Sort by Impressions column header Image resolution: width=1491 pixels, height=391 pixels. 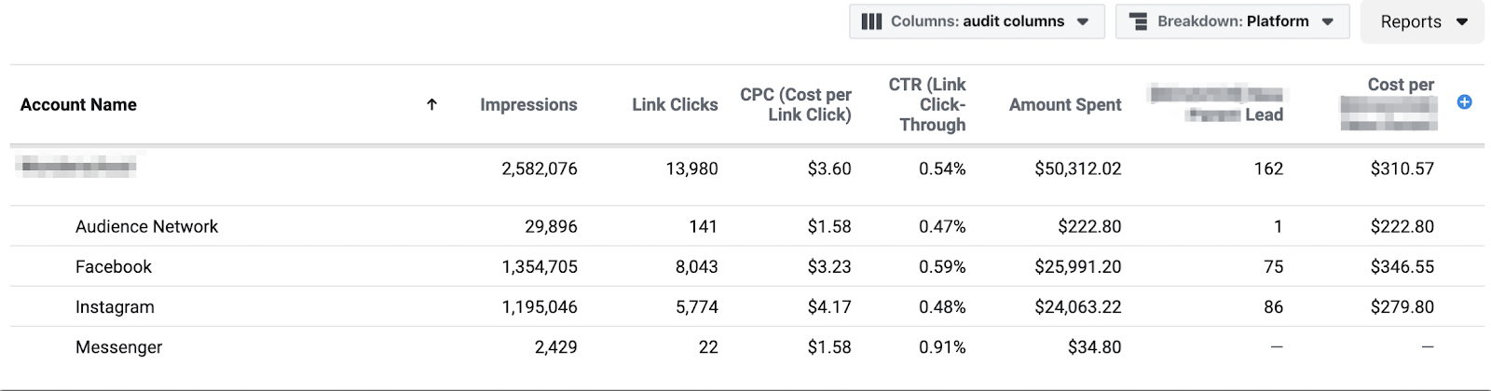tap(528, 105)
